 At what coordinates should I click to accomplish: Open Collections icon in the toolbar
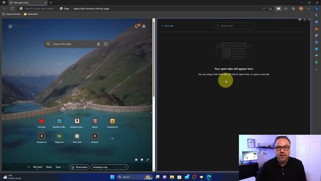pyautogui.click(x=293, y=9)
